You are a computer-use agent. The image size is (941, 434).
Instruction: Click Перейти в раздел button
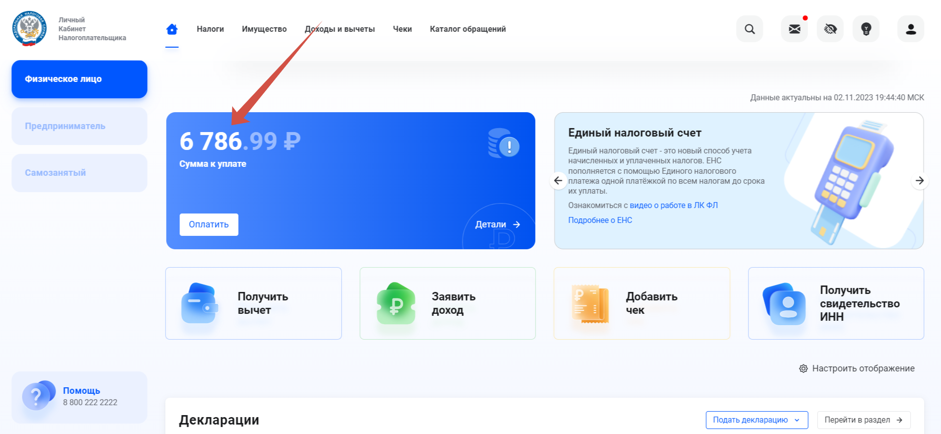click(x=863, y=420)
